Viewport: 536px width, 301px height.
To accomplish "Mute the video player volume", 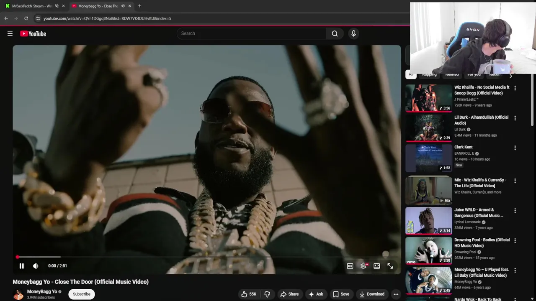I will (36, 266).
